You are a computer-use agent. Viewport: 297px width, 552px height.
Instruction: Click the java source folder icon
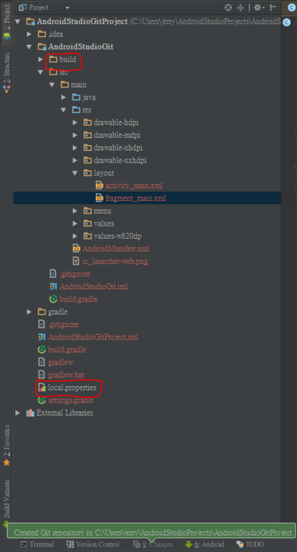coord(76,97)
